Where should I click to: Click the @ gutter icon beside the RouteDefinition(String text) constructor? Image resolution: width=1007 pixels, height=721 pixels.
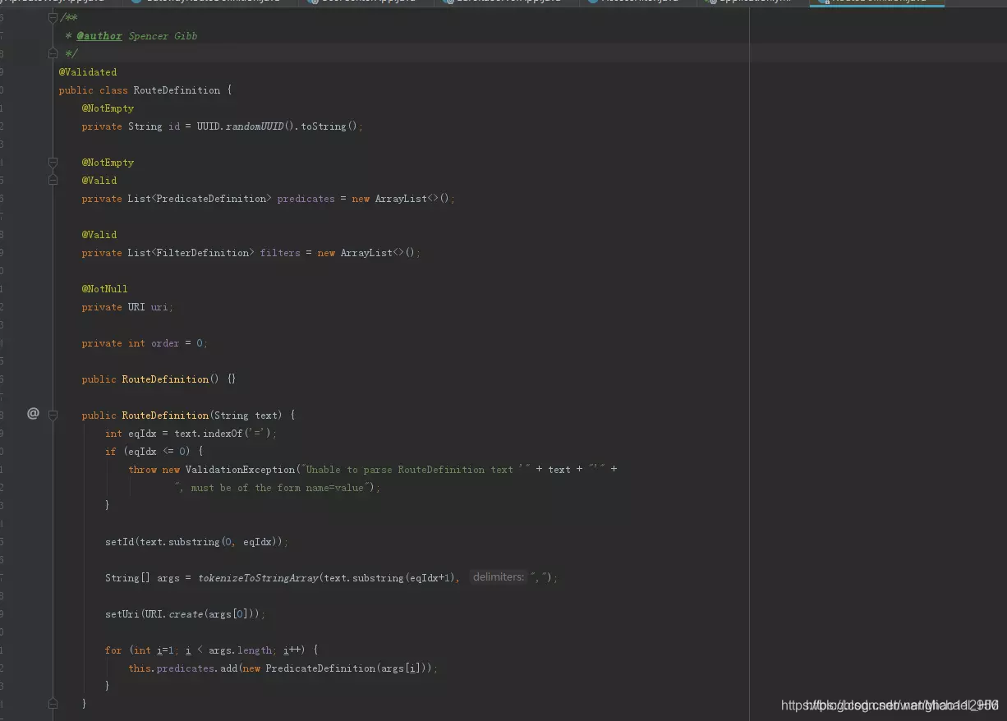[x=33, y=413]
